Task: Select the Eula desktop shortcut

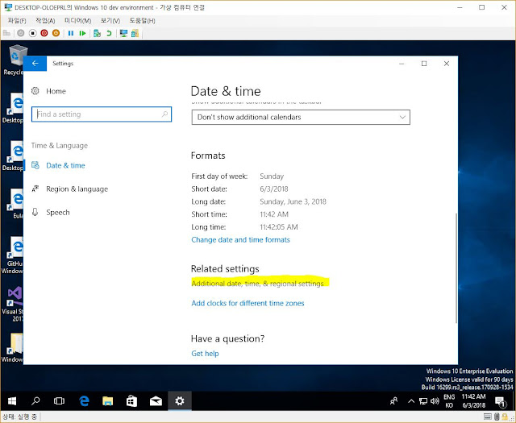Action: click(15, 204)
